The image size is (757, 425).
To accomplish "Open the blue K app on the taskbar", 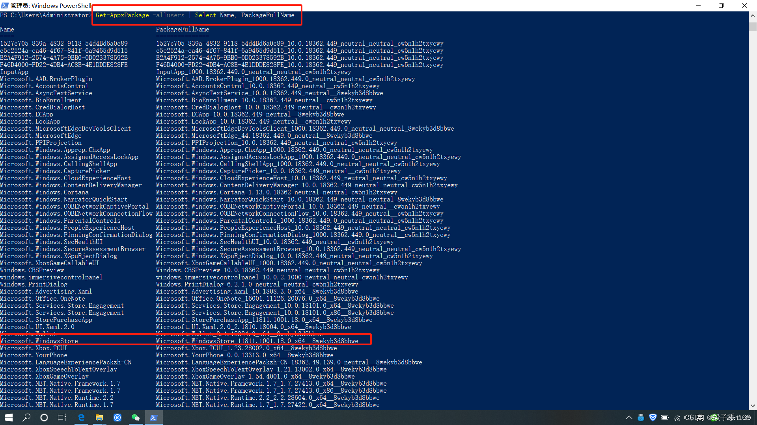I will tap(117, 418).
